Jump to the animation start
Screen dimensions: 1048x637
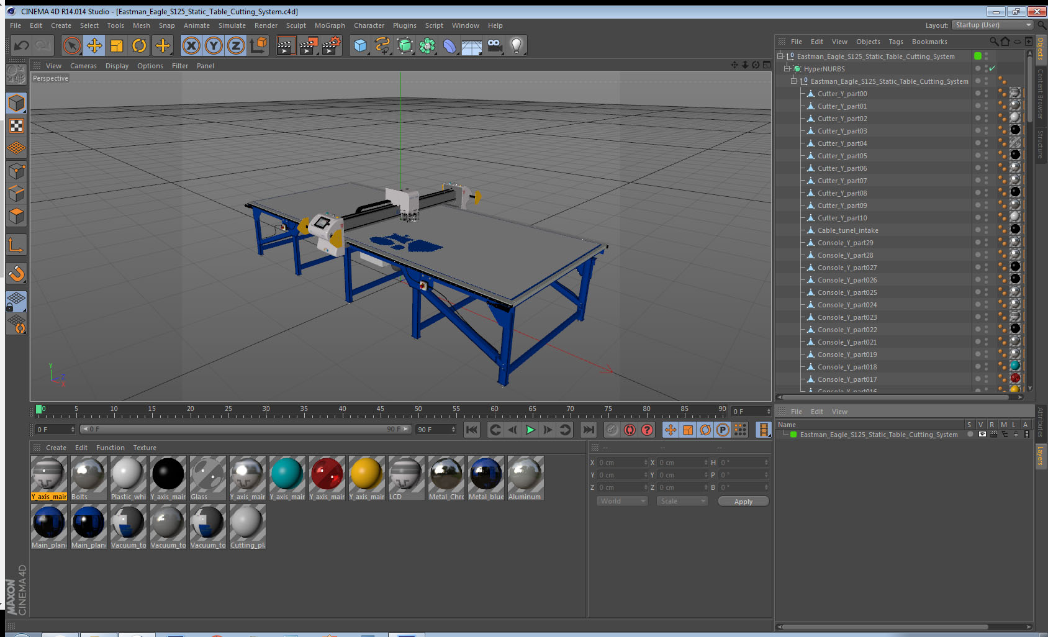pos(472,430)
